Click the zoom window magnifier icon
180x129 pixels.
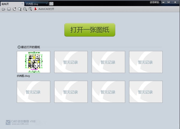point(20,9)
